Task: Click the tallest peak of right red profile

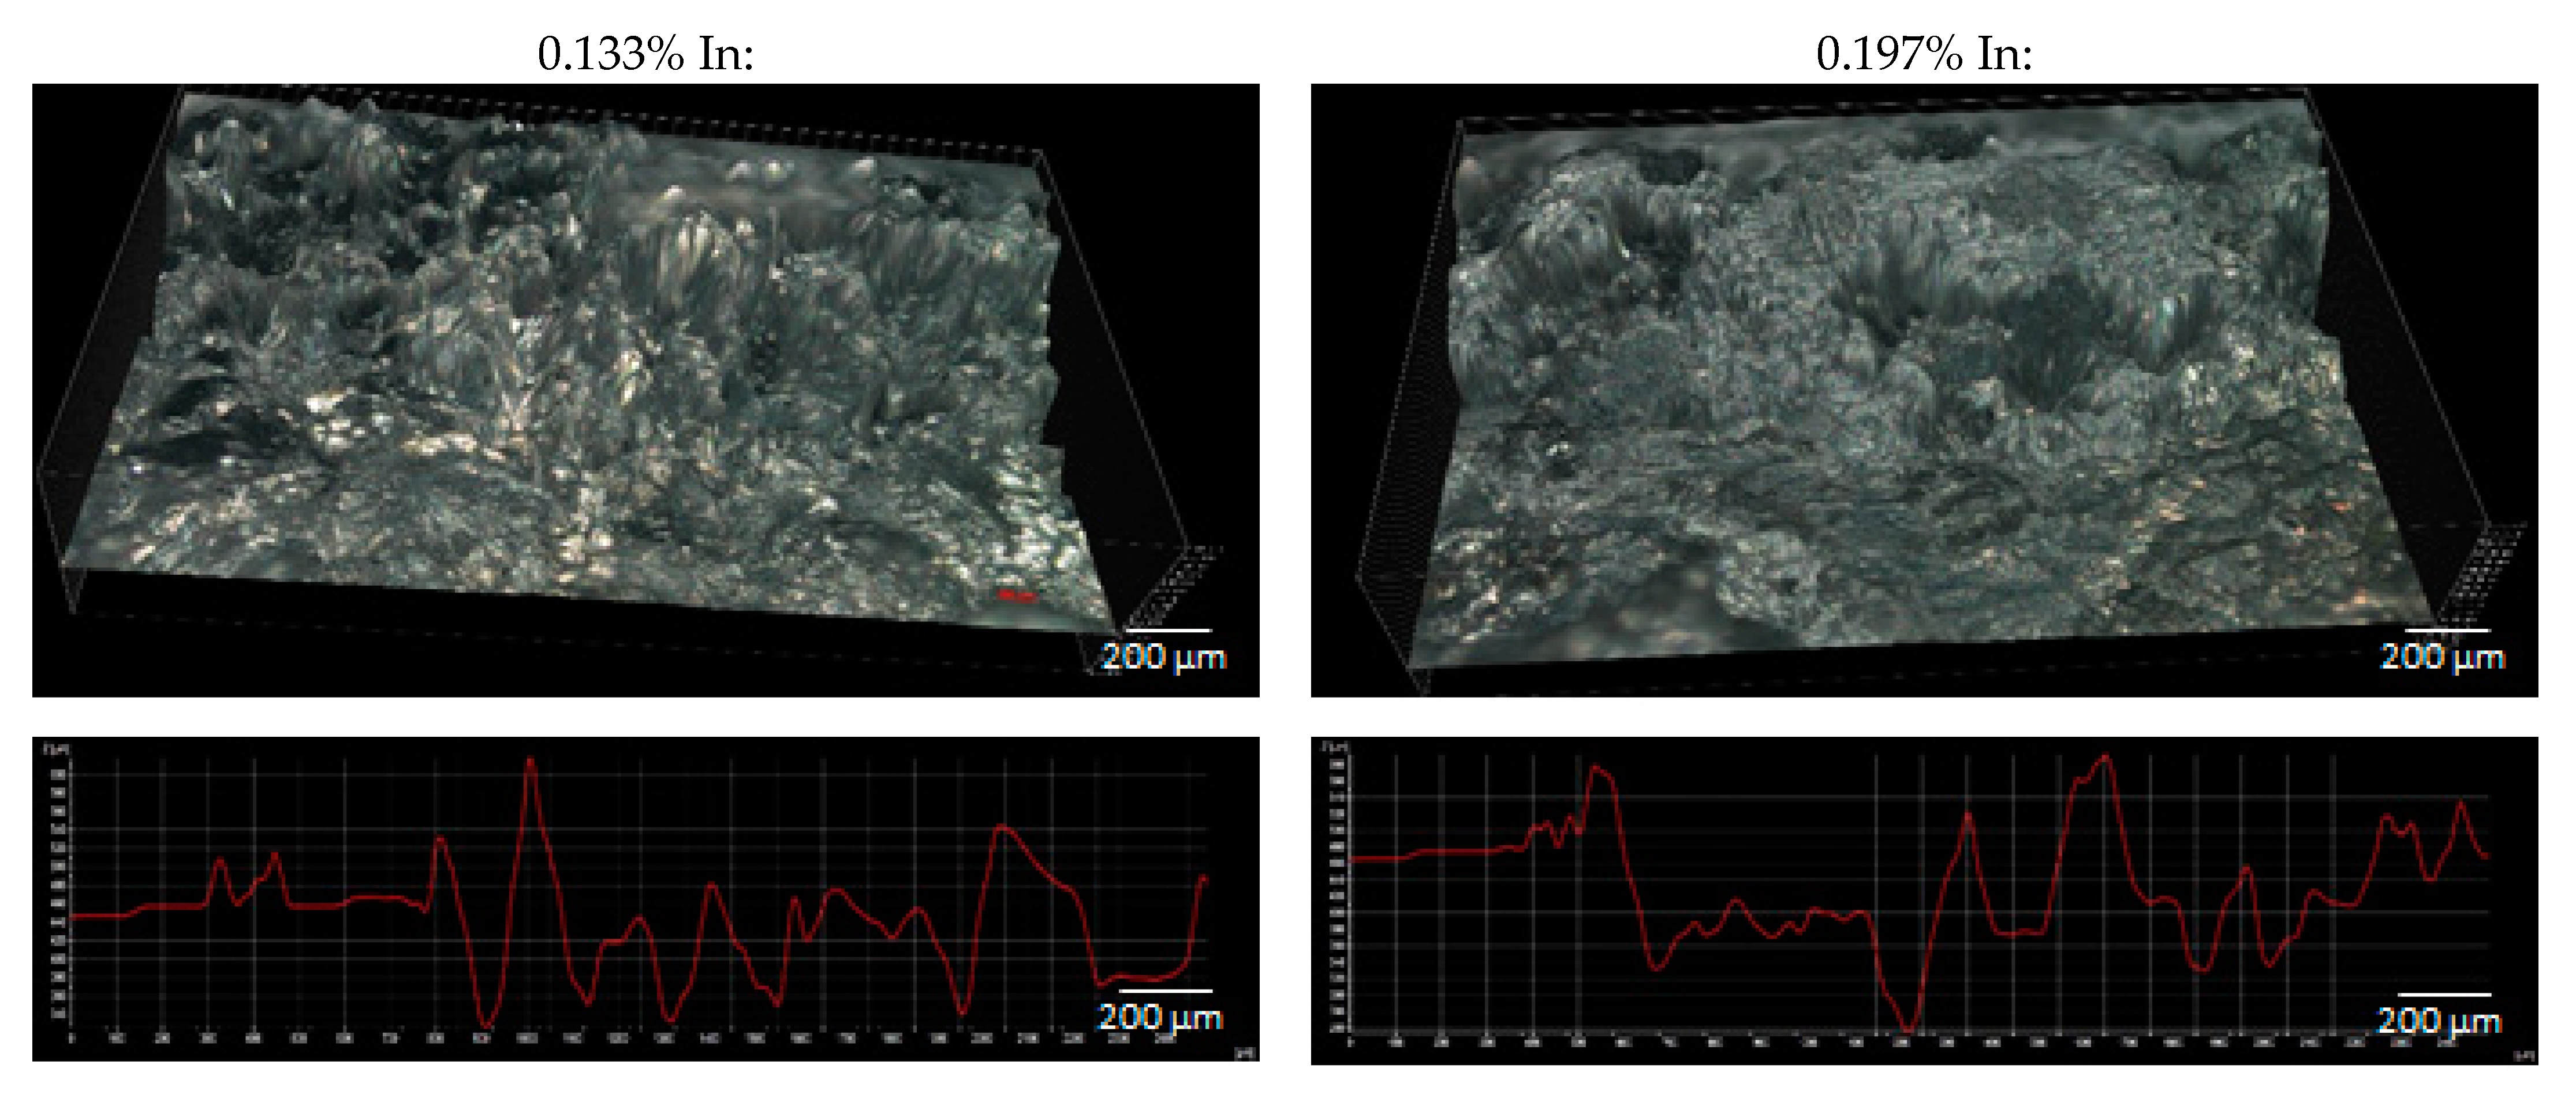Action: 2107,756
